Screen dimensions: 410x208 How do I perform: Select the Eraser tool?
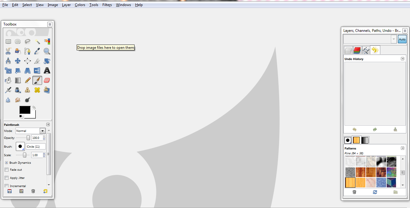[x=47, y=80]
